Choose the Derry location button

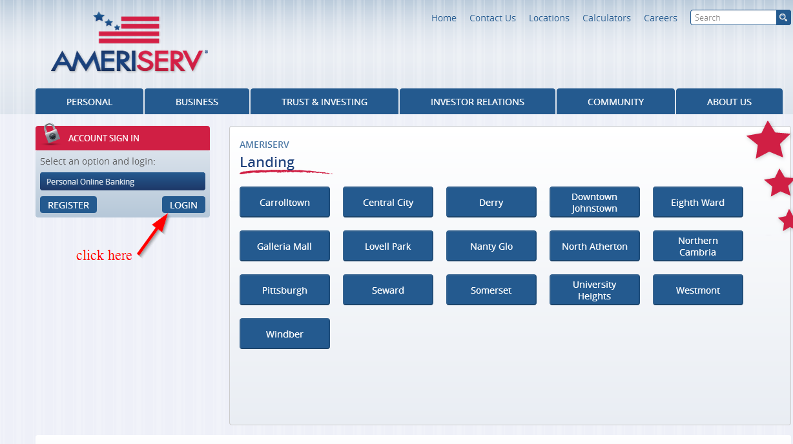click(491, 202)
